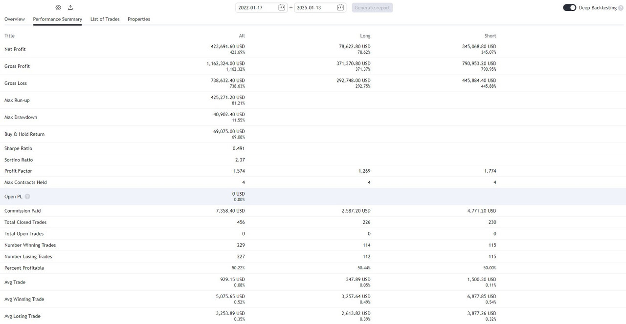The height and width of the screenshot is (324, 626).
Task: Click the Buy & Hold Return label
Action: (x=24, y=134)
